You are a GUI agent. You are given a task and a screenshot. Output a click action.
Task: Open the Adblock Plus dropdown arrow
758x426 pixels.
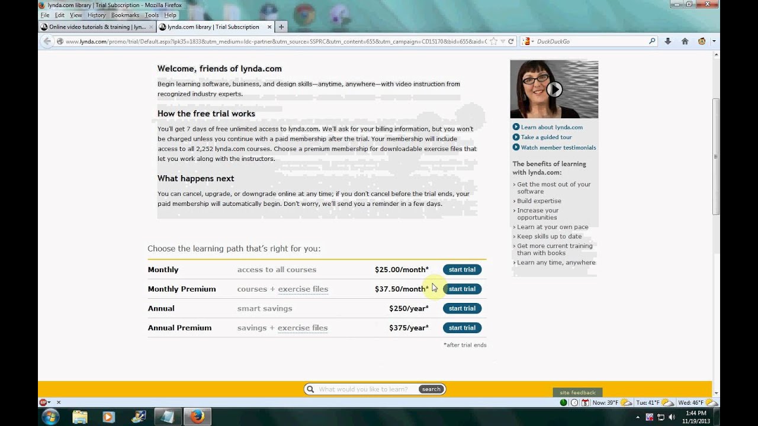coord(50,402)
